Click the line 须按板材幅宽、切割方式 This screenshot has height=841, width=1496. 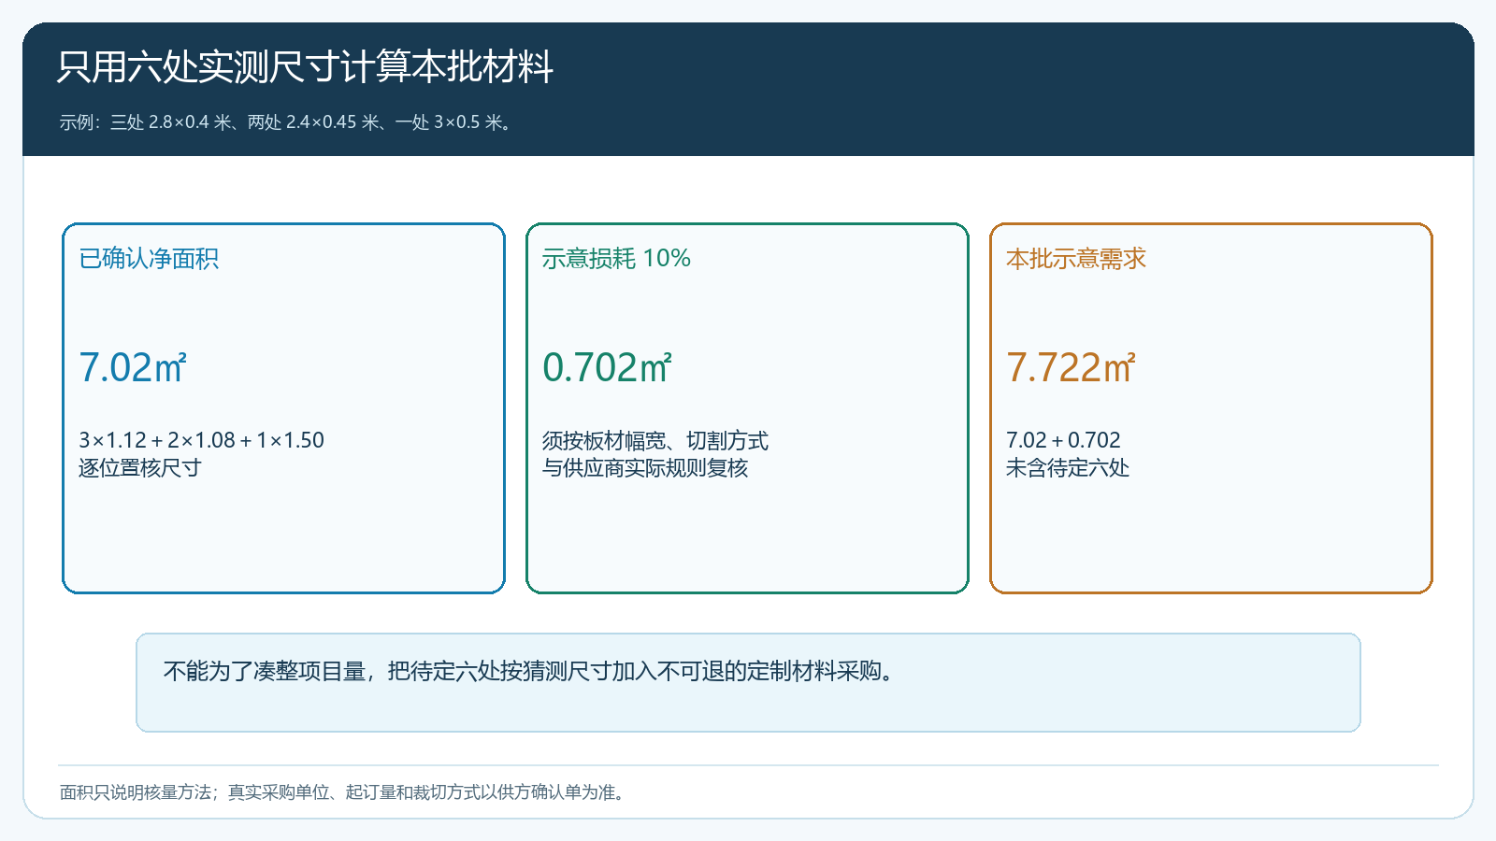655,440
